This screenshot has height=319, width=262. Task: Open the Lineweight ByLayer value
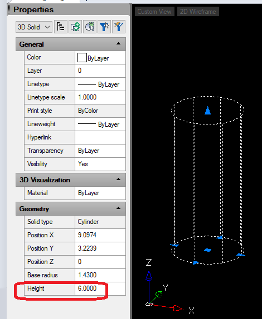(100, 124)
